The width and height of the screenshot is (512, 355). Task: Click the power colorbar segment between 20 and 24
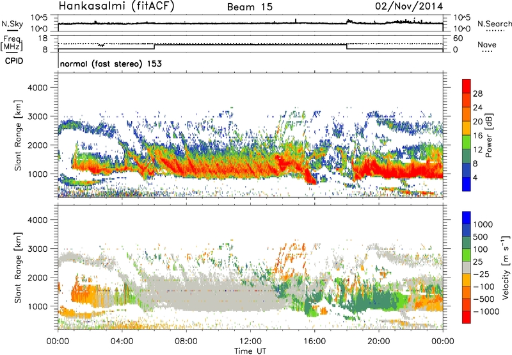click(467, 114)
